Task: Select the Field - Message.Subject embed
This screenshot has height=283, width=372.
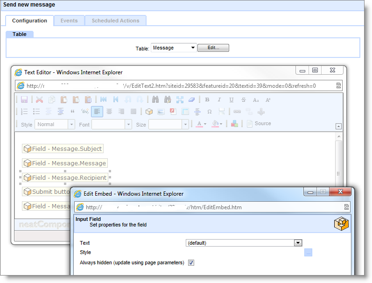Action: 63,149
